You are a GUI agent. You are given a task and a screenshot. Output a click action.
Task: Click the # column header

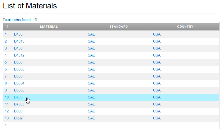click(8, 27)
